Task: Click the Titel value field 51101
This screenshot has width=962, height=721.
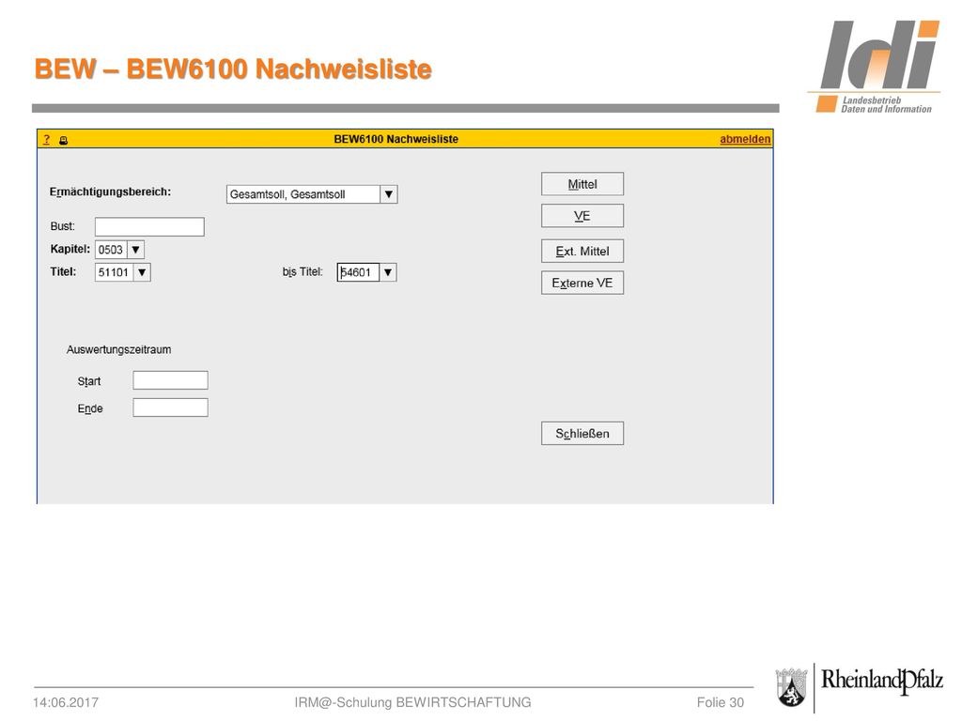Action: click(x=114, y=272)
